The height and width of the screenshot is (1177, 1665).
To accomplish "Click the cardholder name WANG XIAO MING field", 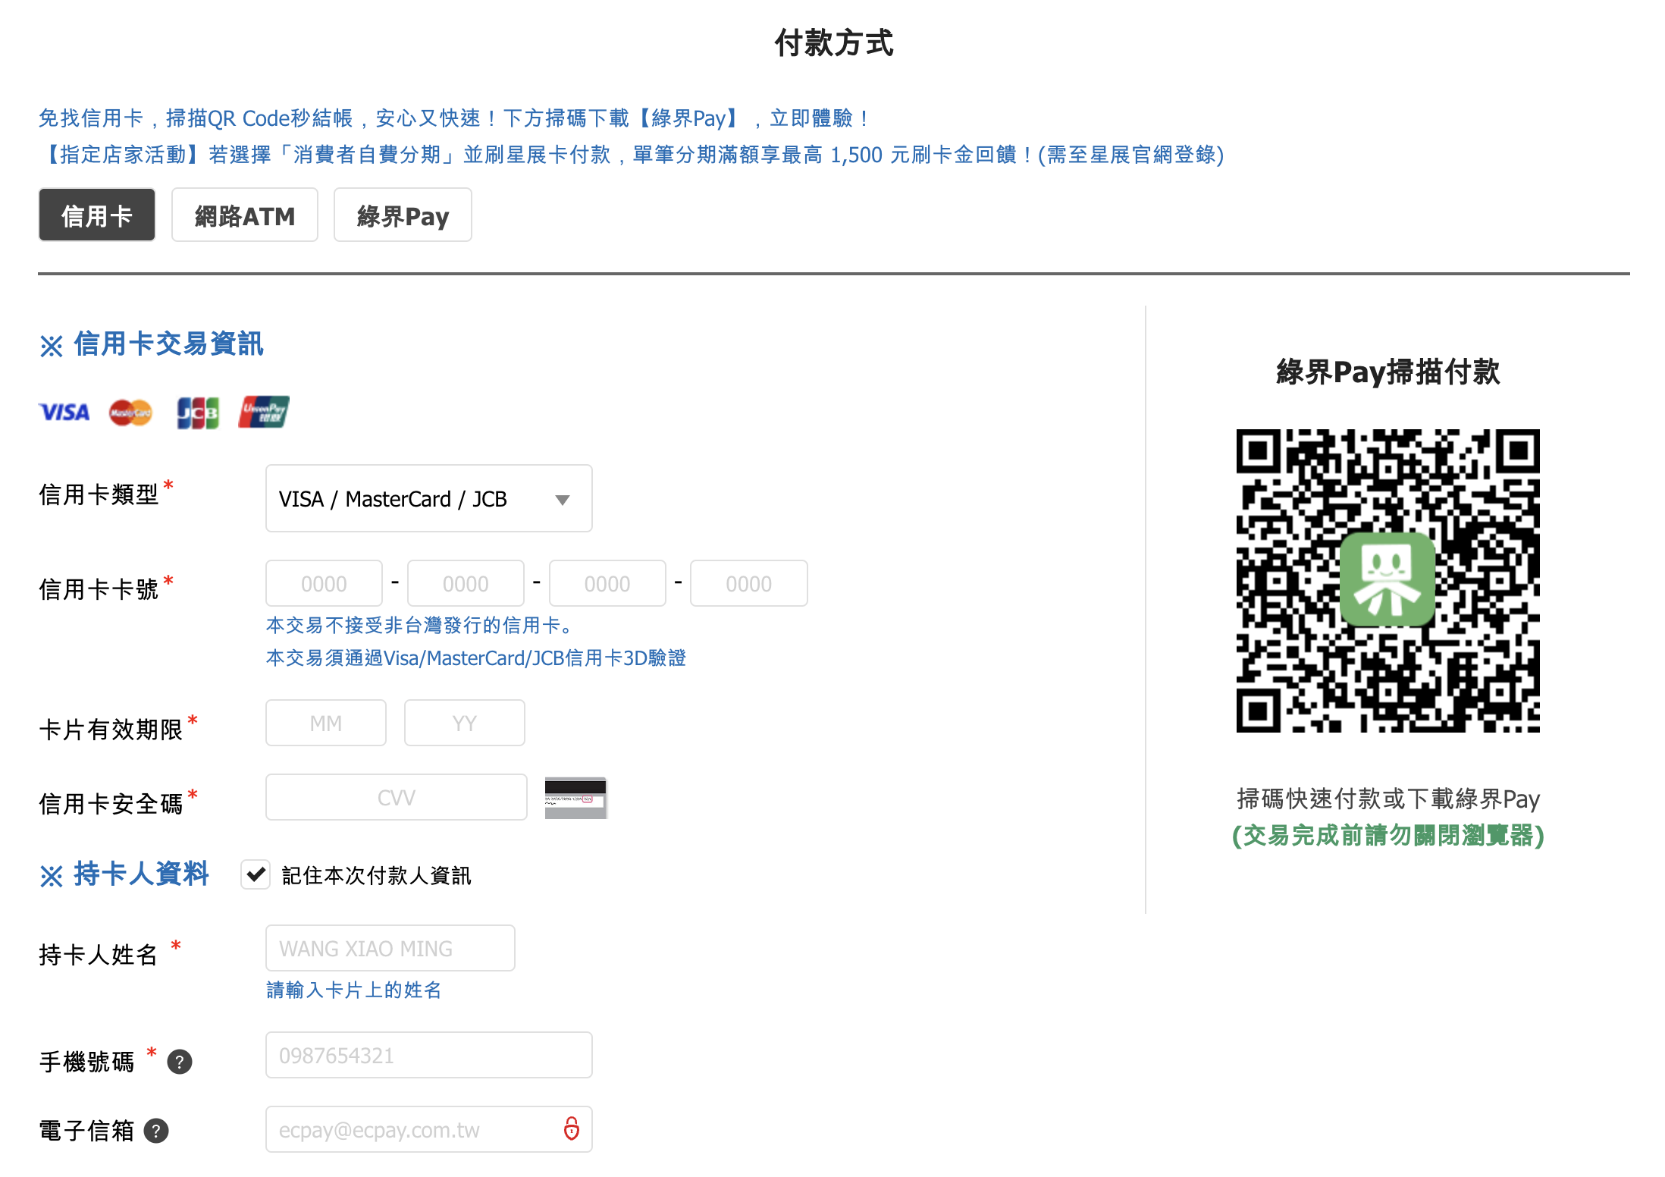I will click(390, 948).
